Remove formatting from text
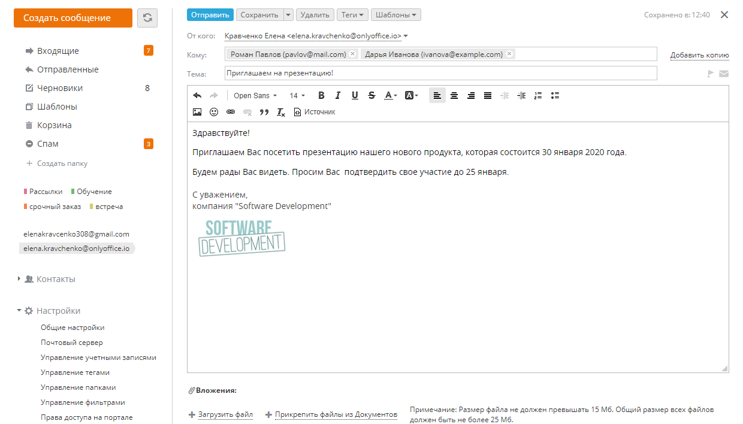 click(x=281, y=112)
